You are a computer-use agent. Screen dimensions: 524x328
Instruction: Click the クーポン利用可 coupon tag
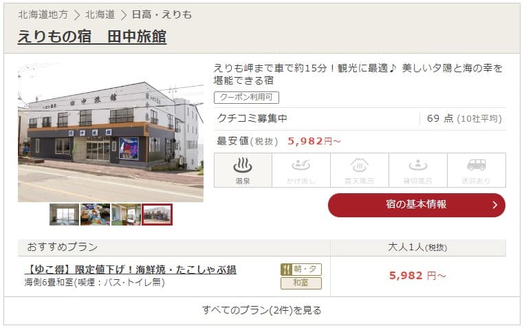(246, 98)
